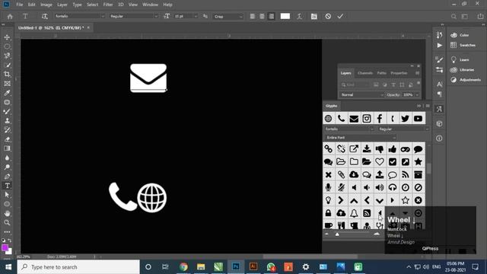The width and height of the screenshot is (487, 274).
Task: Right align the text
Action: [271, 16]
